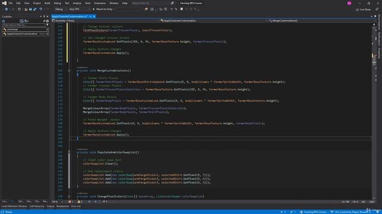Screen dimensions: 382x214
Task: Open the View menu
Action: [x=26, y=3]
